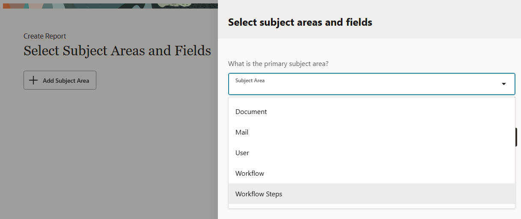Click empty space in the panel header bar

[x=445, y=21]
